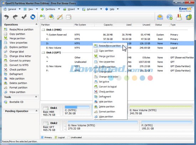Select Check partition in Operations panel
This screenshot has width=196, height=145.
pos(18,70)
